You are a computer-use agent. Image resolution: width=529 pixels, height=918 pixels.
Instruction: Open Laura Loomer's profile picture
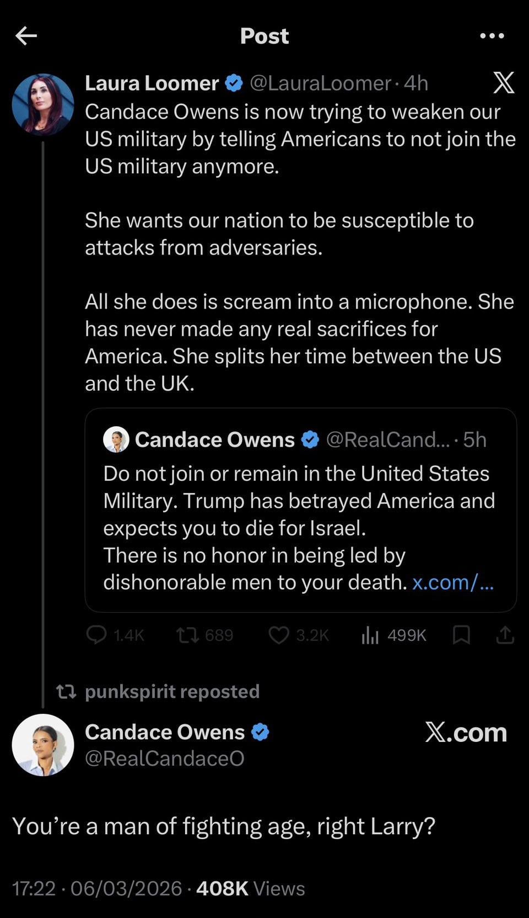click(x=43, y=105)
